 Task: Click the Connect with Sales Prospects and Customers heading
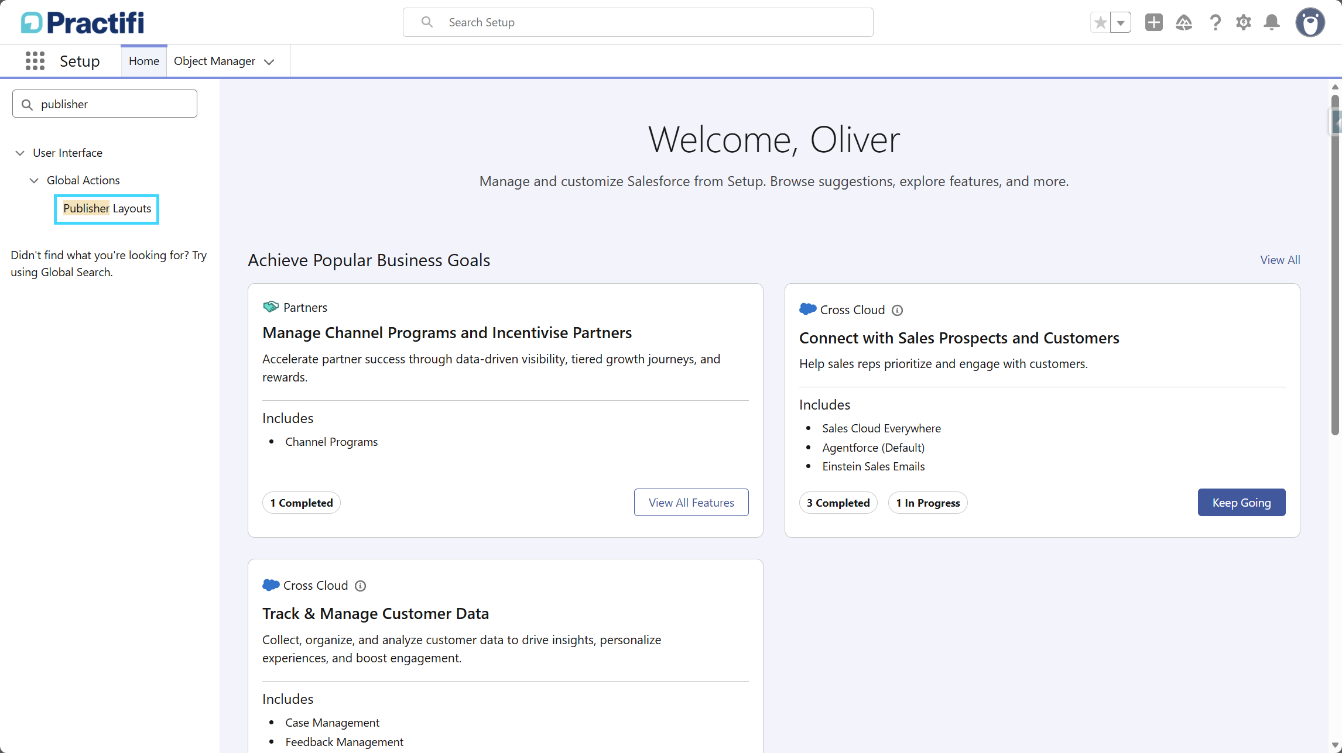coord(959,338)
